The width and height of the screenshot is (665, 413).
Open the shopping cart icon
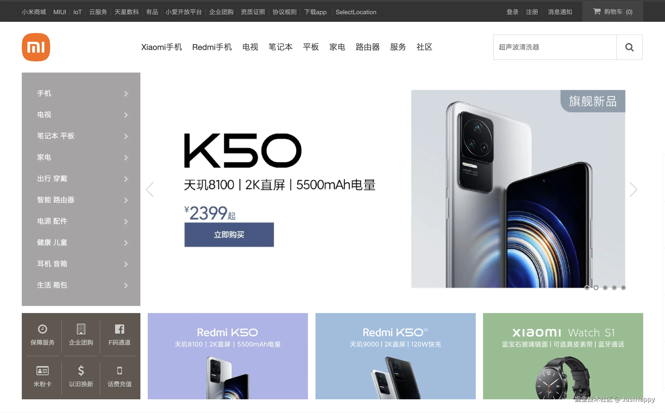click(597, 11)
